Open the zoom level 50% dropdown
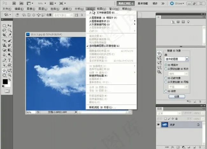This screenshot has height=149, width=207. click(x=42, y=3)
